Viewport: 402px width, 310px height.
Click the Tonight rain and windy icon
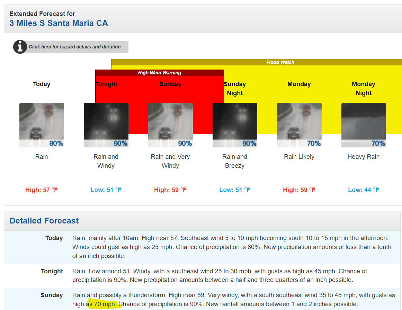coord(106,125)
